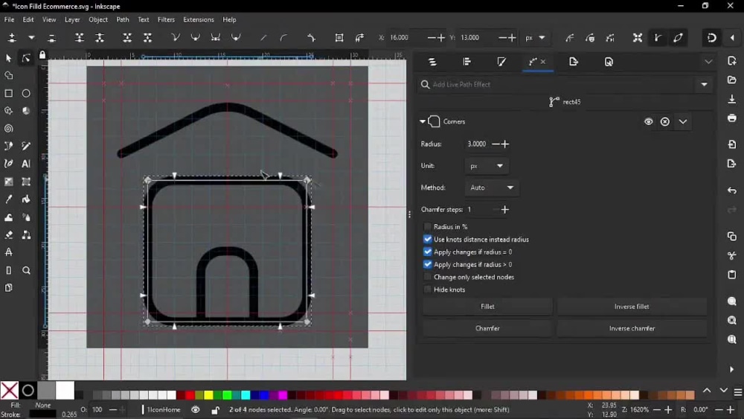
Task: Collapse the Corners effect section
Action: pos(423,121)
